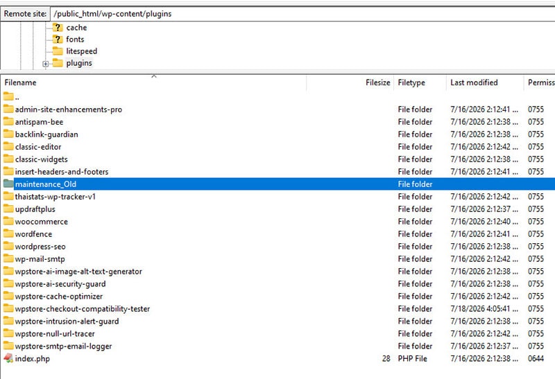Screen dimensions: 555x379
Task: Expand the plugins tree node
Action: click(x=45, y=64)
